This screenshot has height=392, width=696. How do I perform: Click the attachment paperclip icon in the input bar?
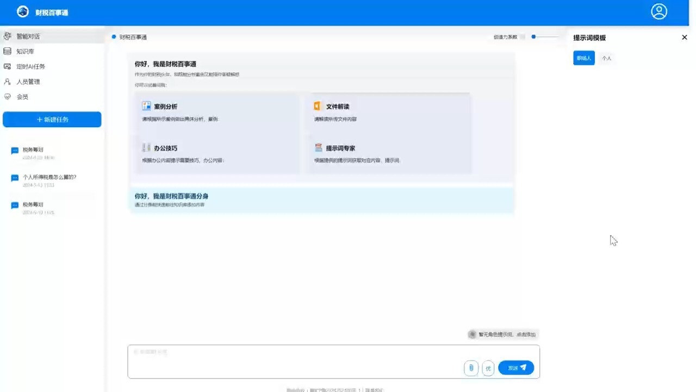coord(471,368)
